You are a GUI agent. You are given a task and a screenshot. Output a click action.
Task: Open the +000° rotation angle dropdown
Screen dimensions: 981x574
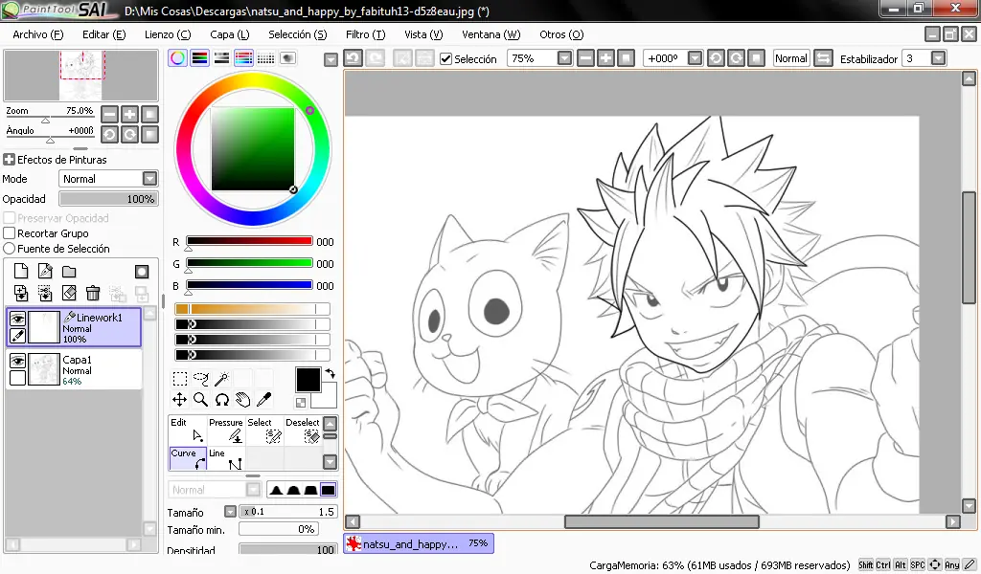click(x=695, y=58)
